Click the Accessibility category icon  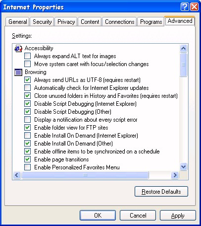18,48
